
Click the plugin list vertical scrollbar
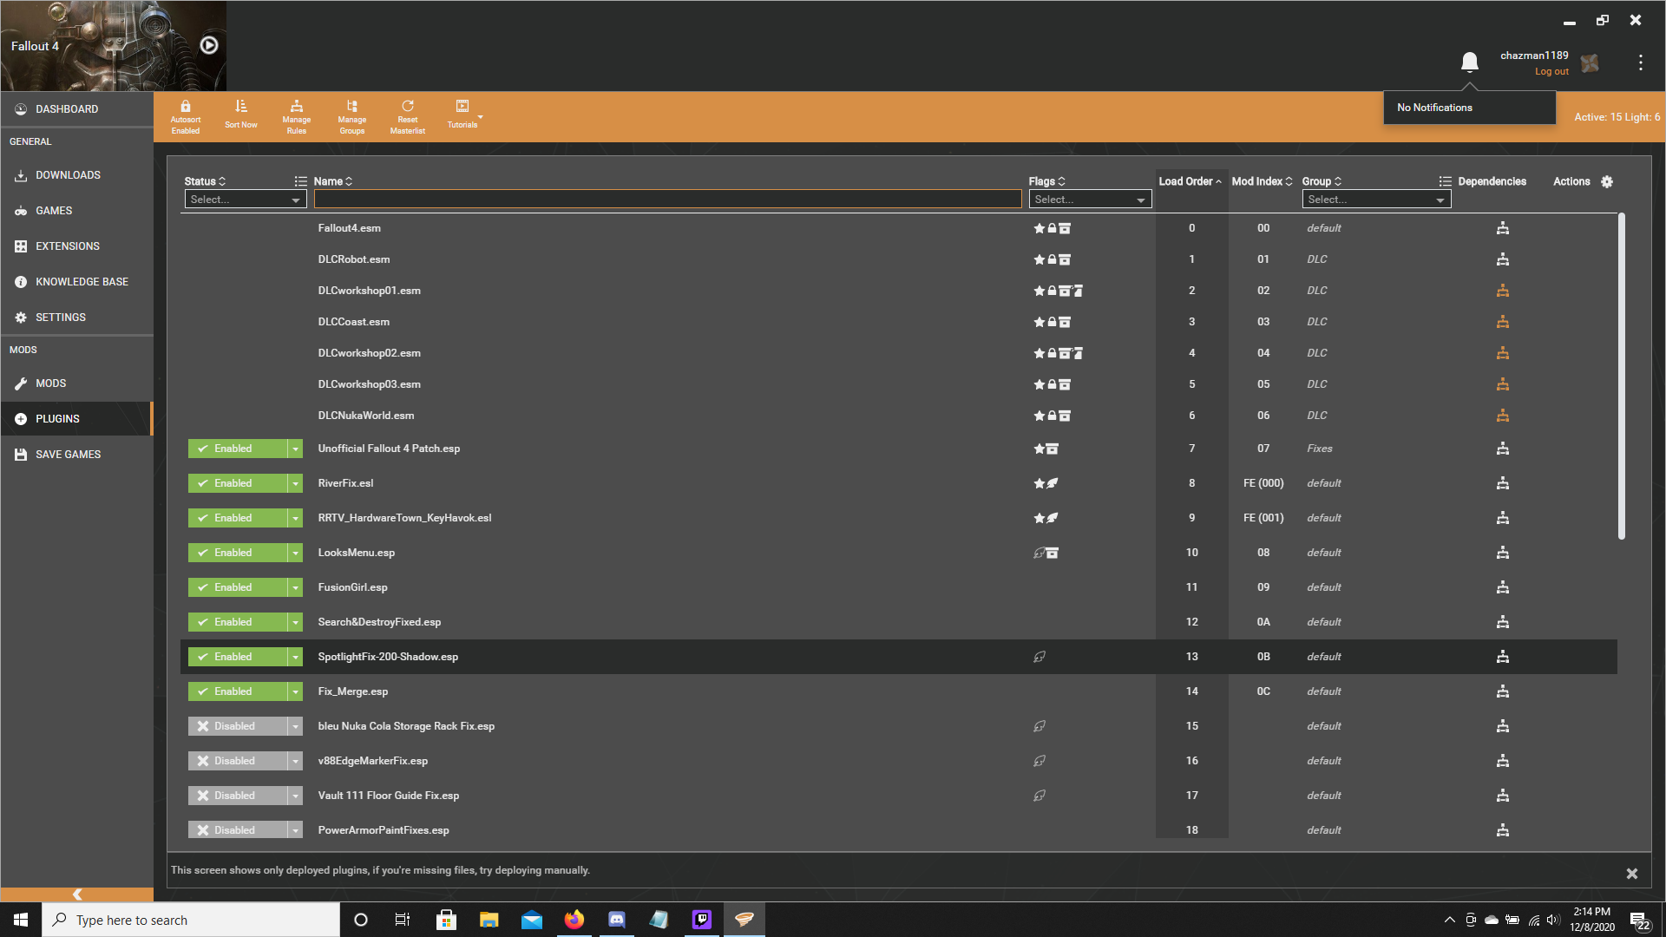pos(1621,377)
